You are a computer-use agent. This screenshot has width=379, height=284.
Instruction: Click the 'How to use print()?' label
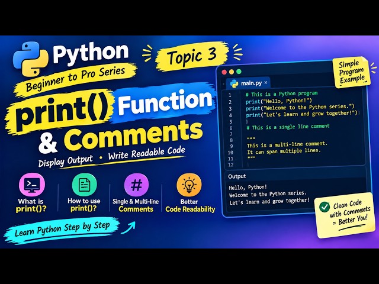[x=84, y=205]
